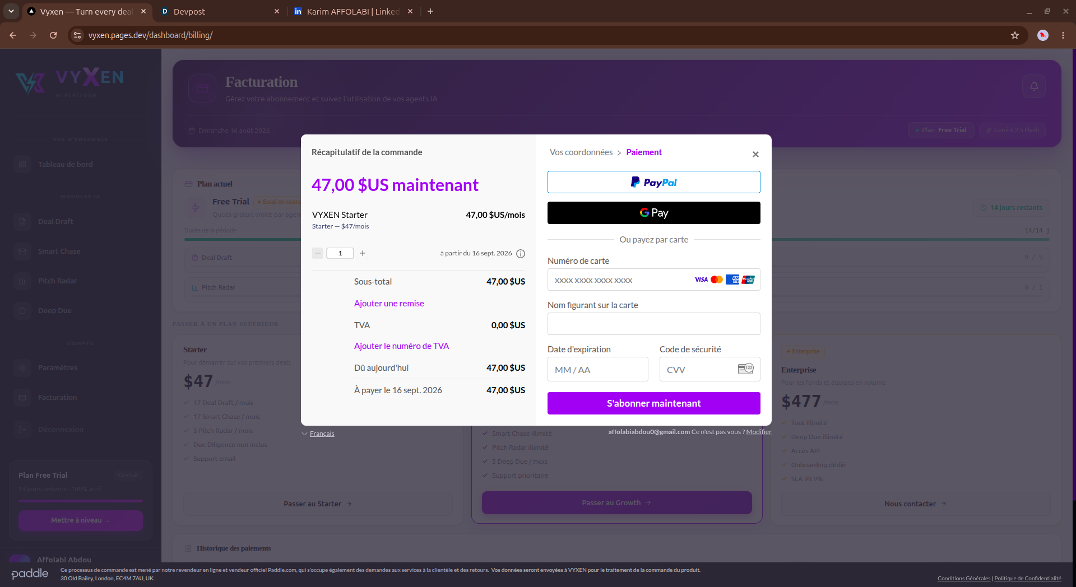Click the Facturation header icon
The width and height of the screenshot is (1076, 587).
coord(202,88)
